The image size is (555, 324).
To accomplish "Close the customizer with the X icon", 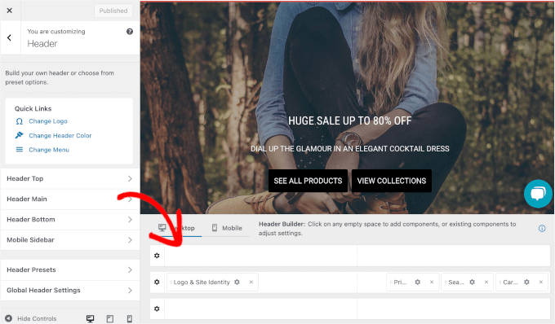I will 10,11.
